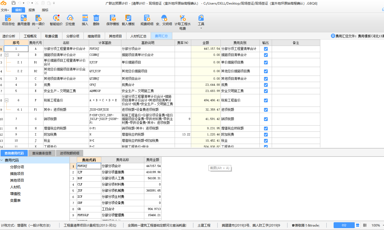Open redo history dropdown arrow

coord(32,3)
